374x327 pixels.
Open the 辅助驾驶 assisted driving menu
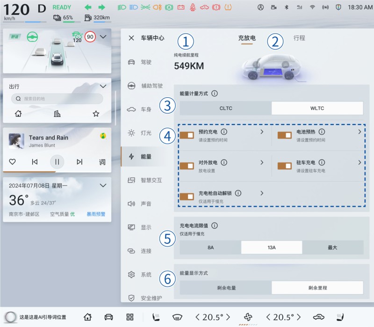click(x=145, y=86)
